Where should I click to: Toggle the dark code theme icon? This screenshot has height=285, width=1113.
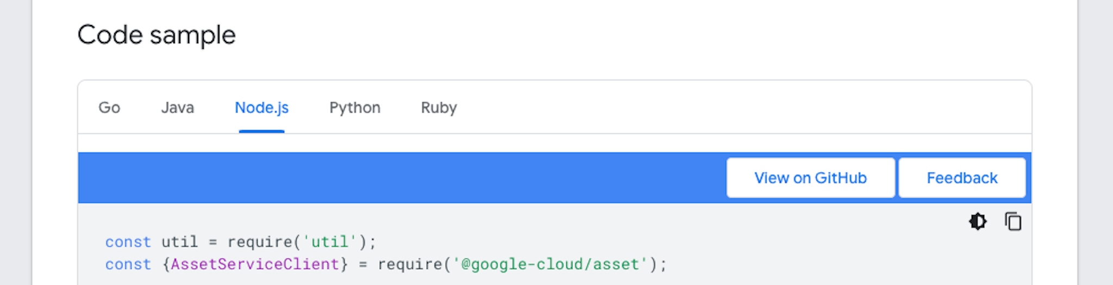tap(977, 221)
